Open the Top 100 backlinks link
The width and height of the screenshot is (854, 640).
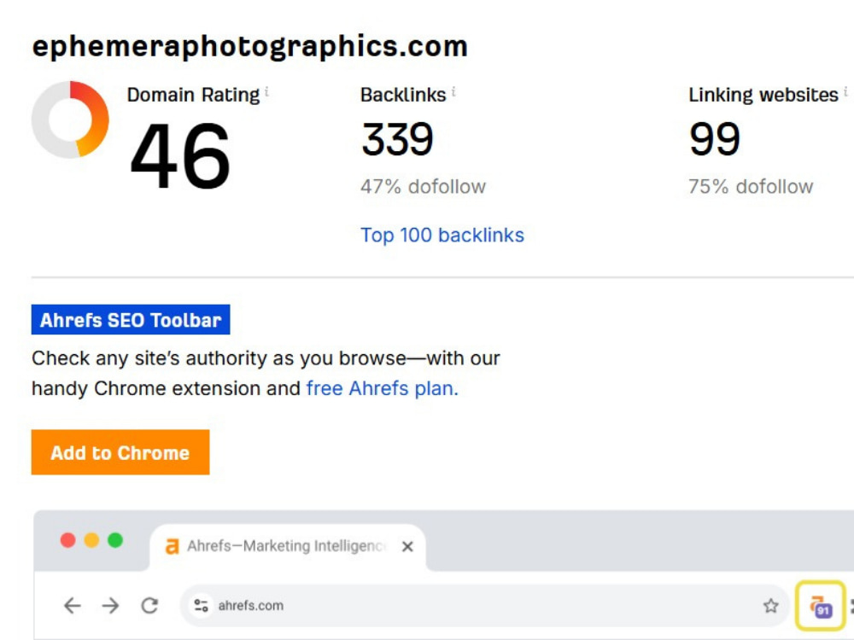[x=442, y=236]
